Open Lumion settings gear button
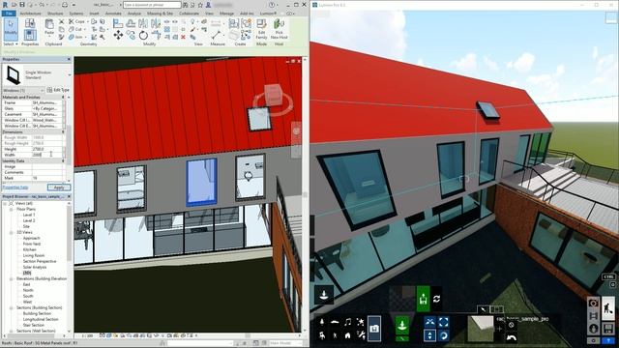Viewport: 619px width, 348px height. [x=593, y=340]
